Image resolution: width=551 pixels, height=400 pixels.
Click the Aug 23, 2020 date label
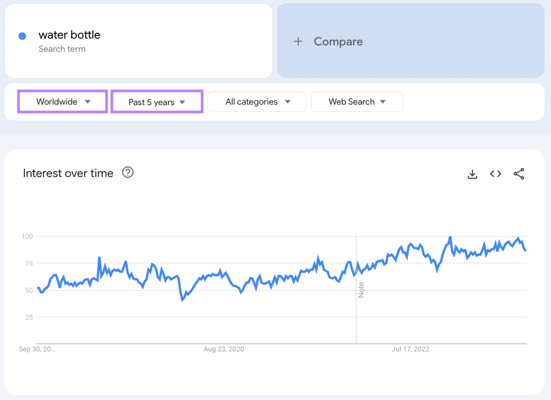(223, 349)
